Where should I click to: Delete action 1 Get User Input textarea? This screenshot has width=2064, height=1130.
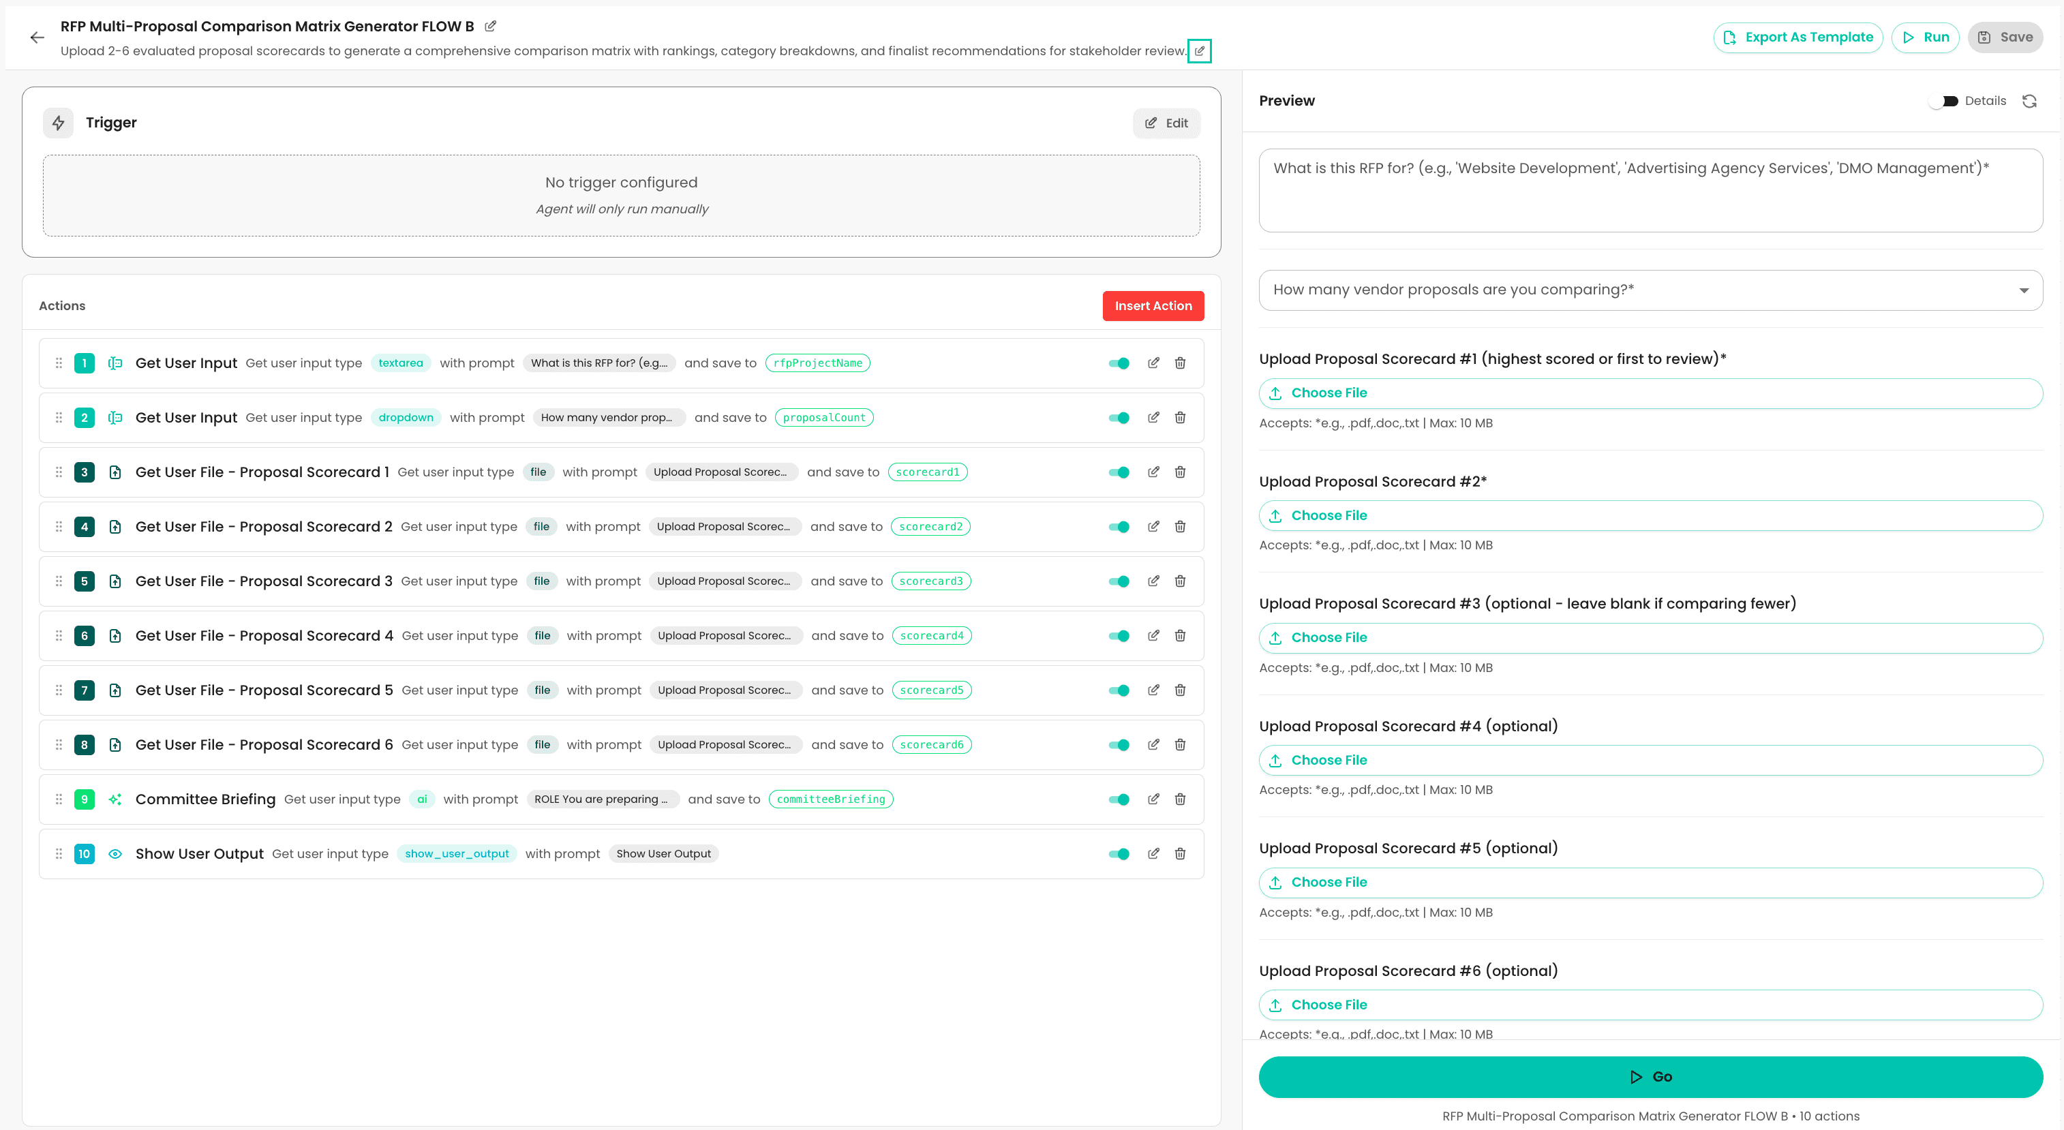click(1179, 363)
